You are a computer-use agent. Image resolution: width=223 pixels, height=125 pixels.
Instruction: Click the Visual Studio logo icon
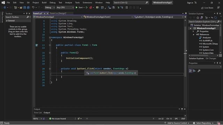(3, 2)
